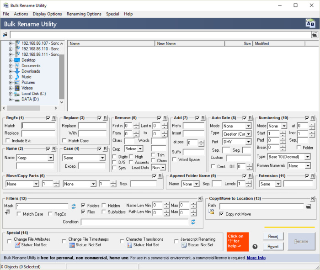Click the R reset icon for Replace (3)
This screenshot has width=320, height=270.
(x=105, y=118)
